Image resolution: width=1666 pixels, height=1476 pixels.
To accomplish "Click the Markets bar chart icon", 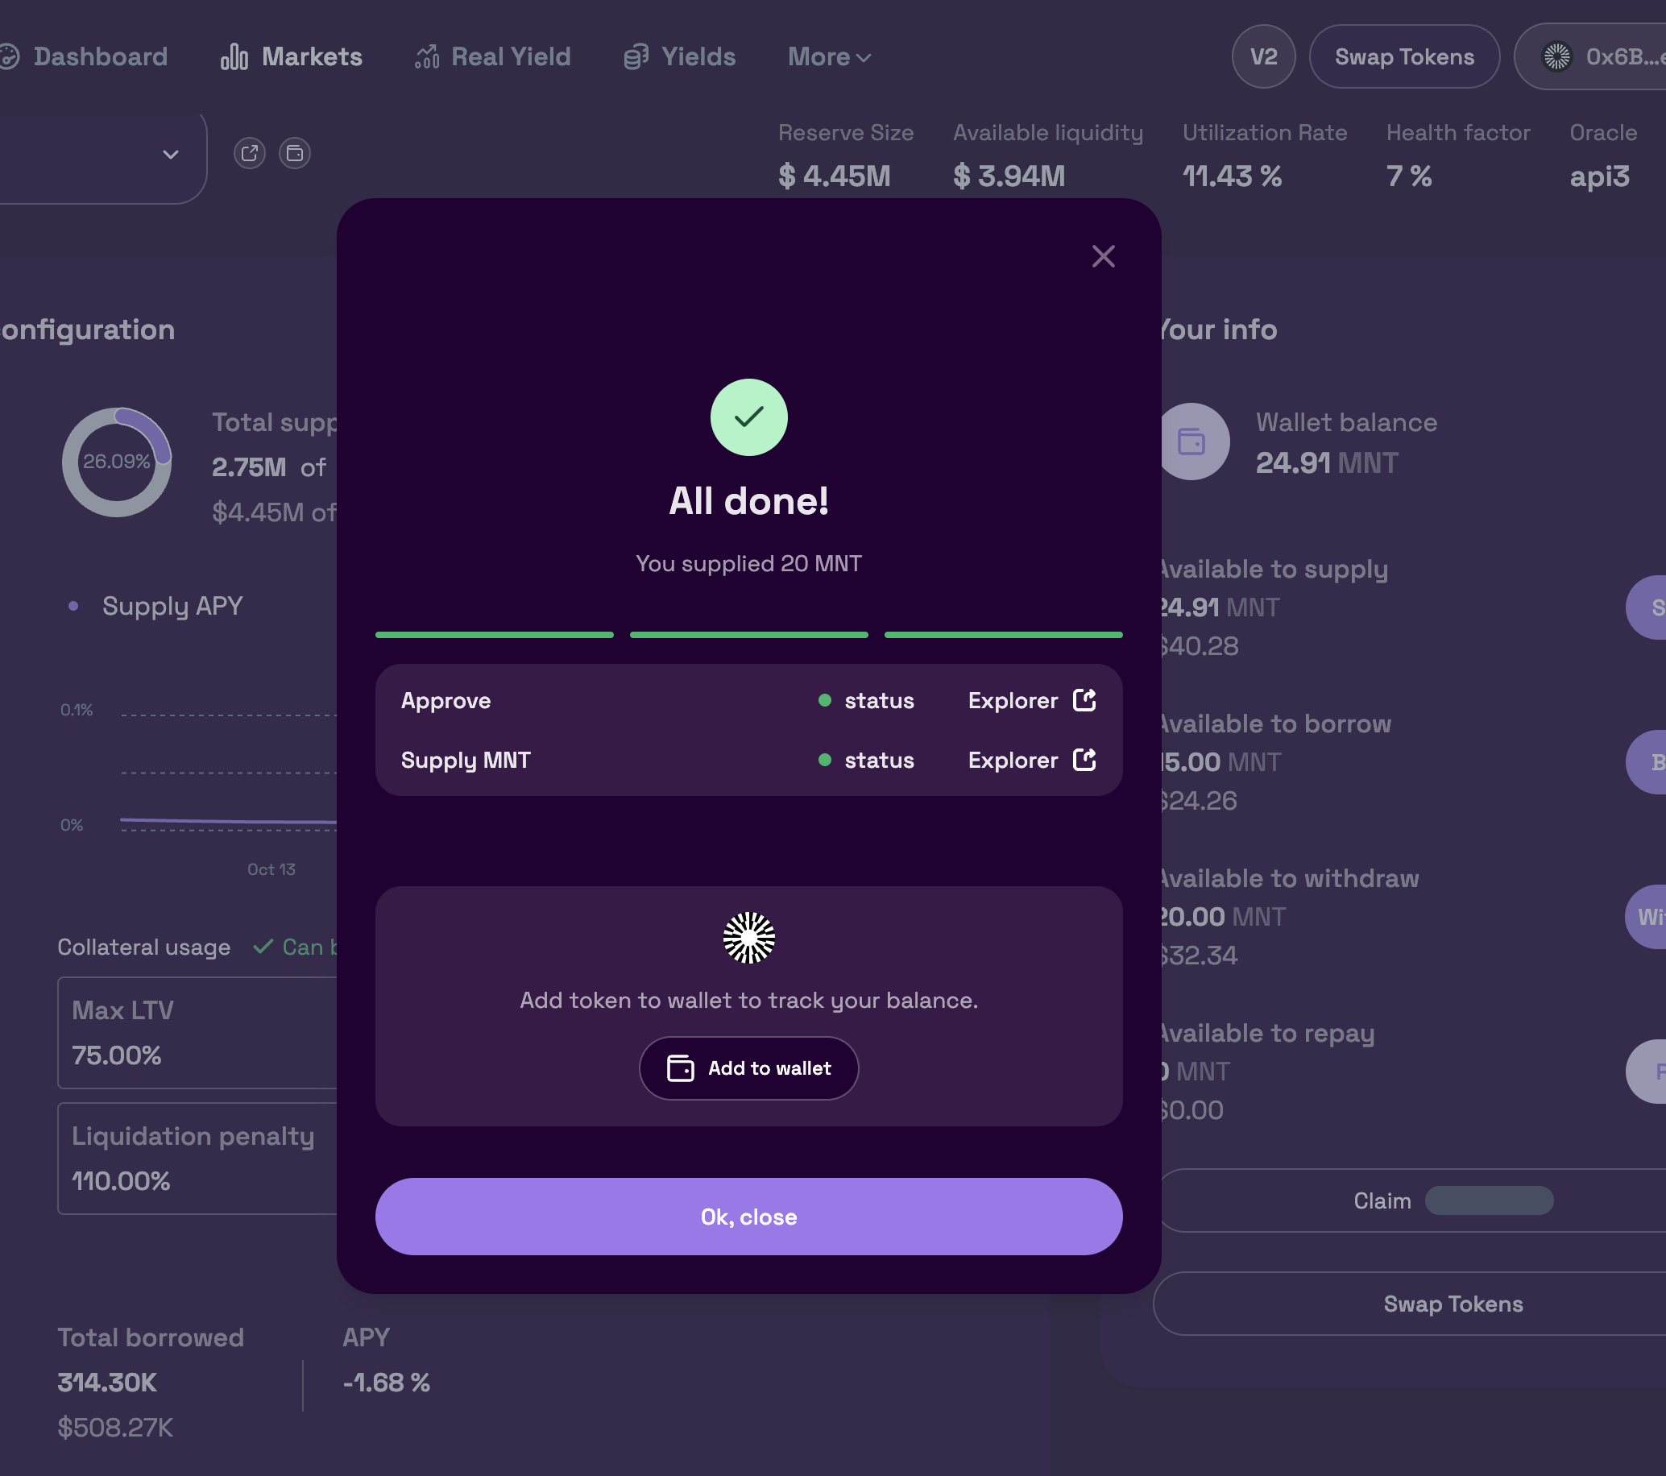I will 234,57.
